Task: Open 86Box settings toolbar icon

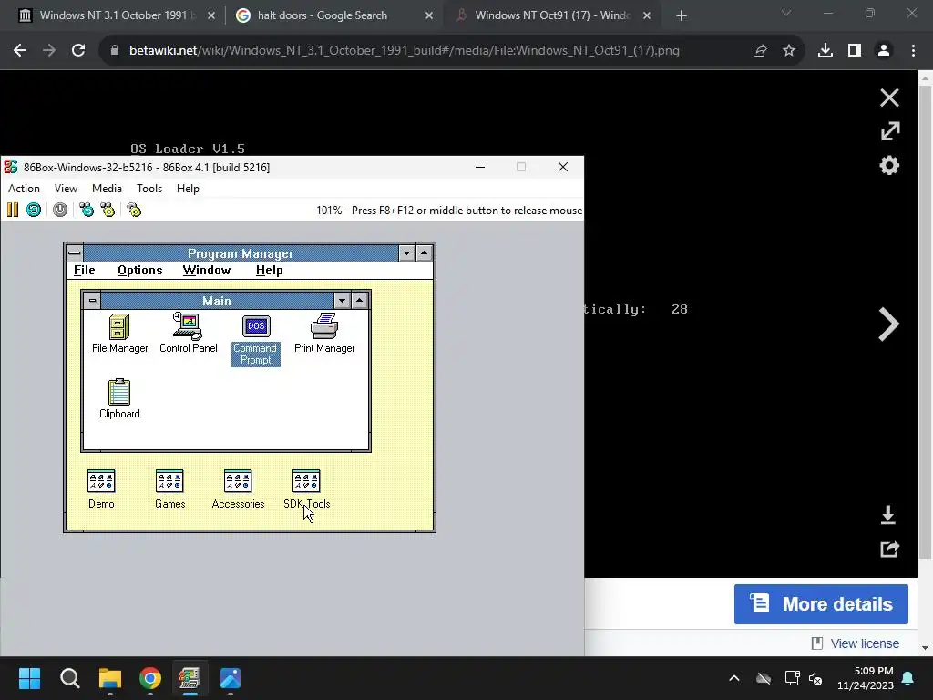Action: [x=134, y=210]
